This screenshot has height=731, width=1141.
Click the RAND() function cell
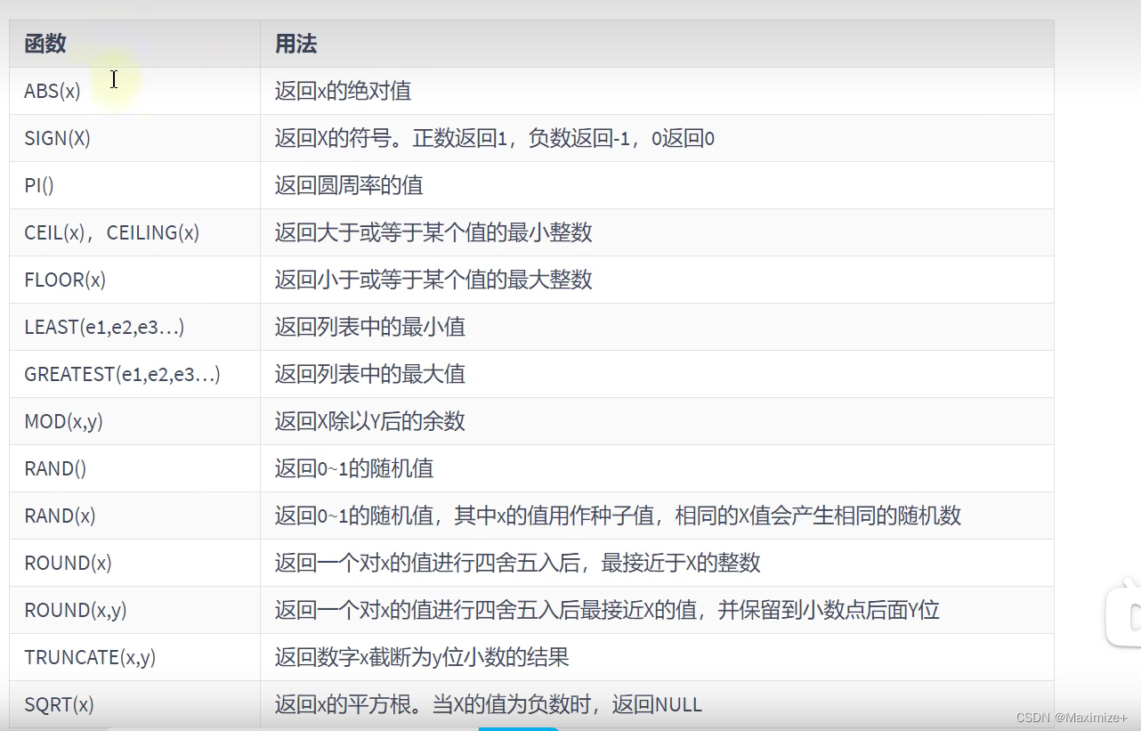tap(134, 468)
